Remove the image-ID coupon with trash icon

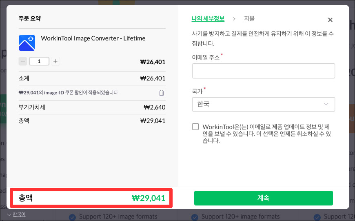pyautogui.click(x=162, y=92)
